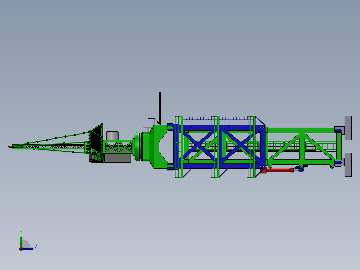Select the lattice jib truss at far left
360x270 pixels.
(x=48, y=147)
